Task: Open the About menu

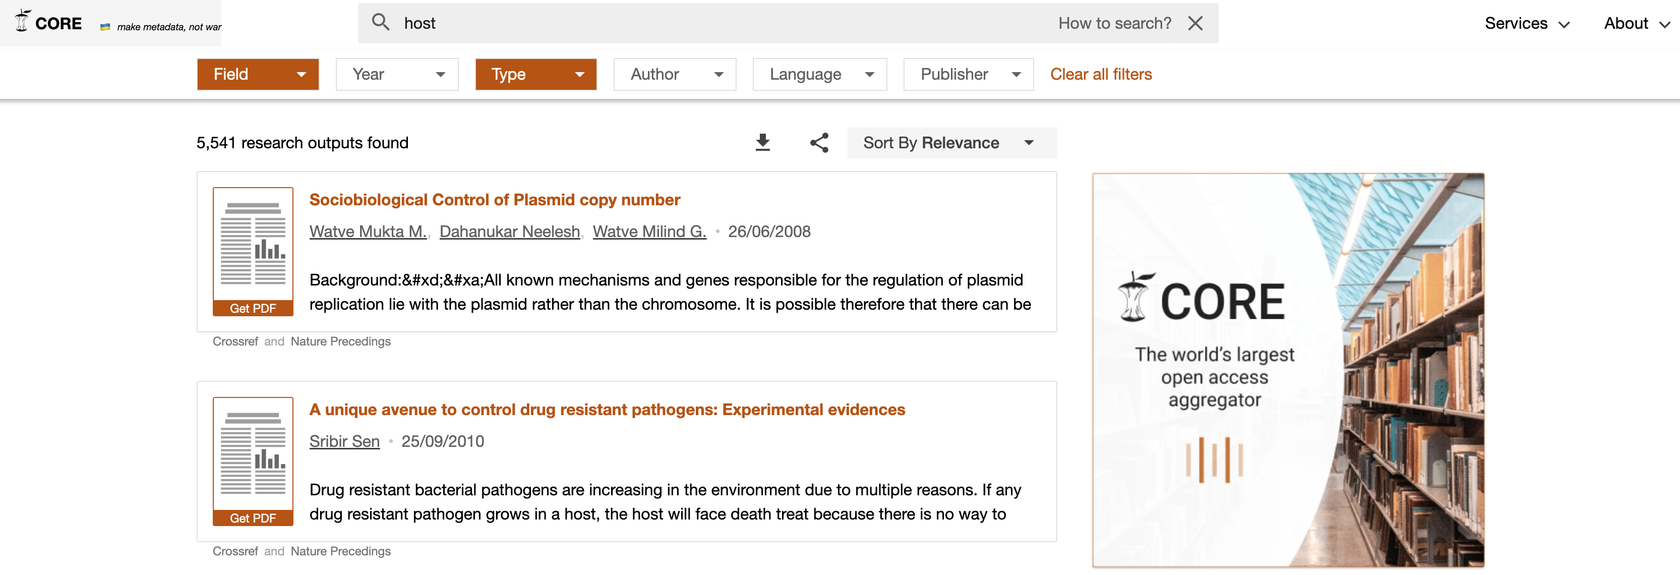Action: click(x=1636, y=24)
